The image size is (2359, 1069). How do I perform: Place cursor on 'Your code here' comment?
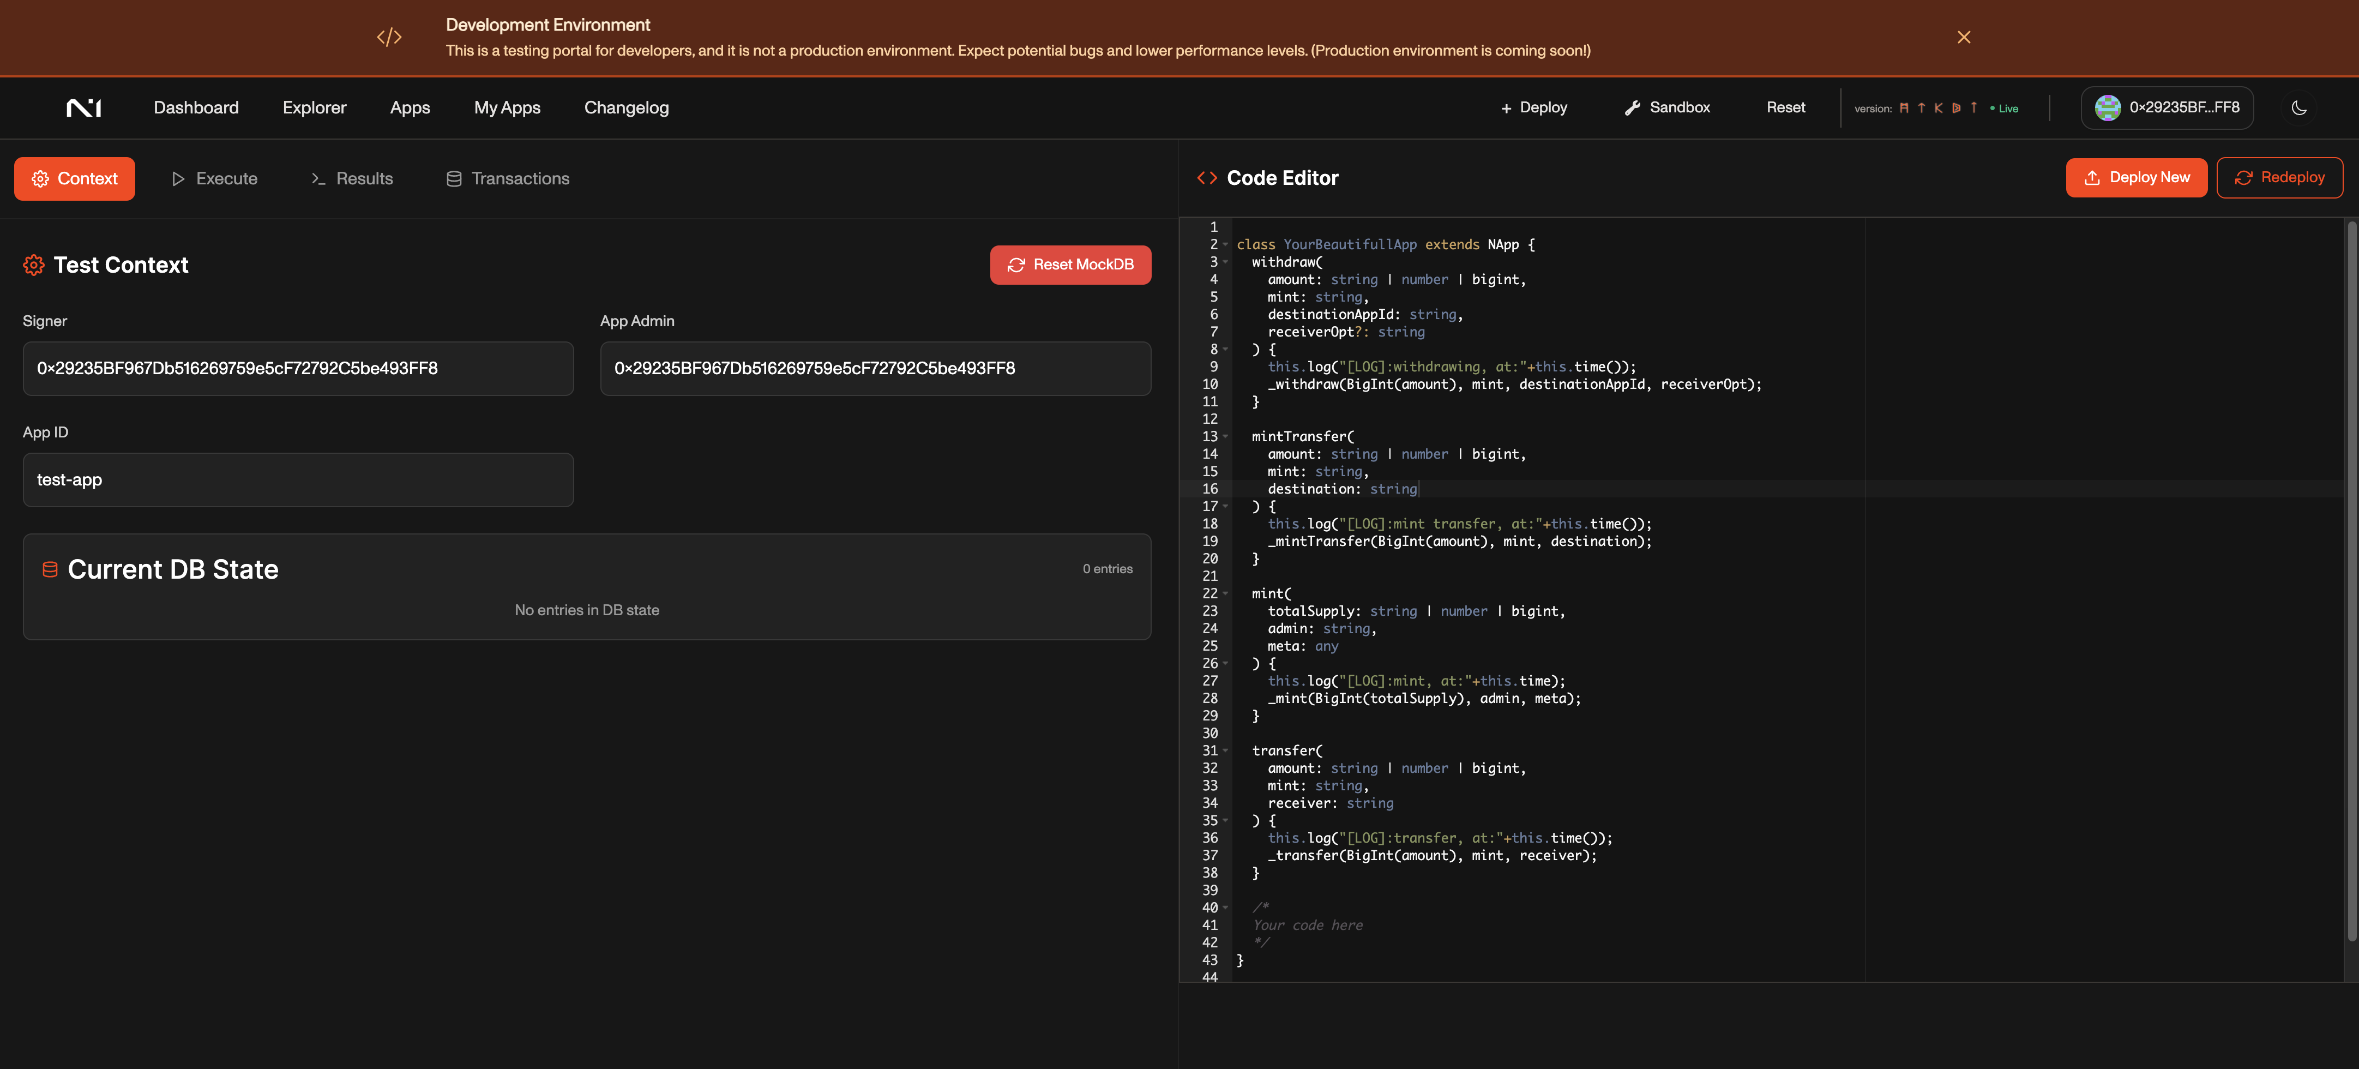pos(1307,925)
